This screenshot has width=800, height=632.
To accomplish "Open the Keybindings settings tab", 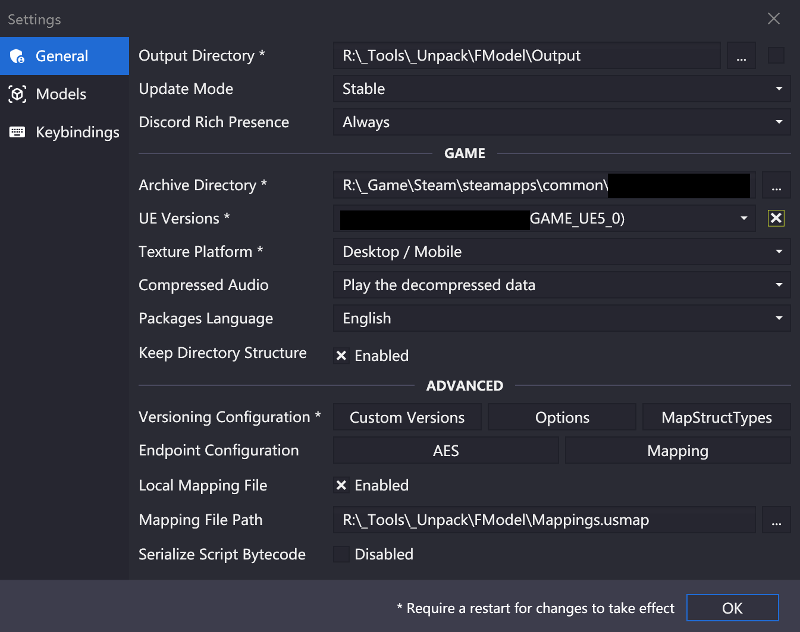I will [77, 132].
